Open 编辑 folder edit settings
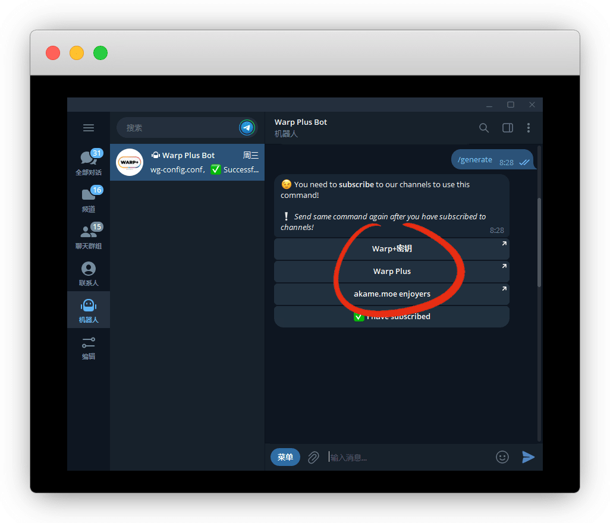The height and width of the screenshot is (523, 610). coord(89,348)
